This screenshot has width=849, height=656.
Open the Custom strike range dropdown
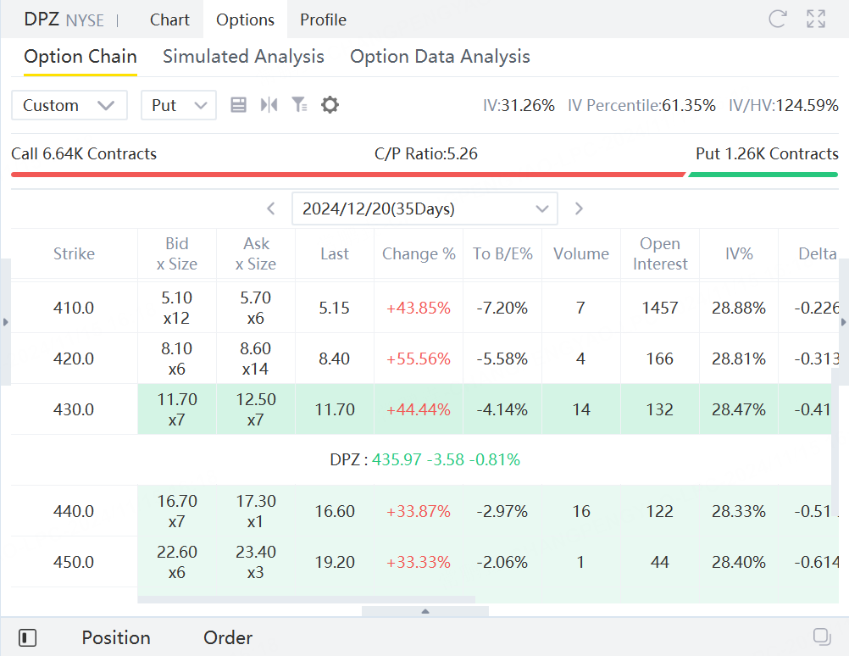point(69,105)
